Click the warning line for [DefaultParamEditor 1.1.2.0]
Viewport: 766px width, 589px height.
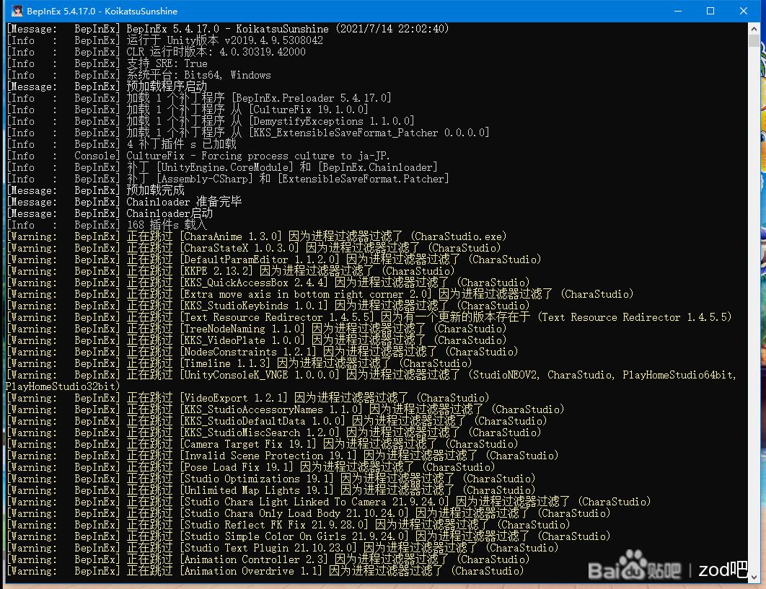pyautogui.click(x=273, y=260)
